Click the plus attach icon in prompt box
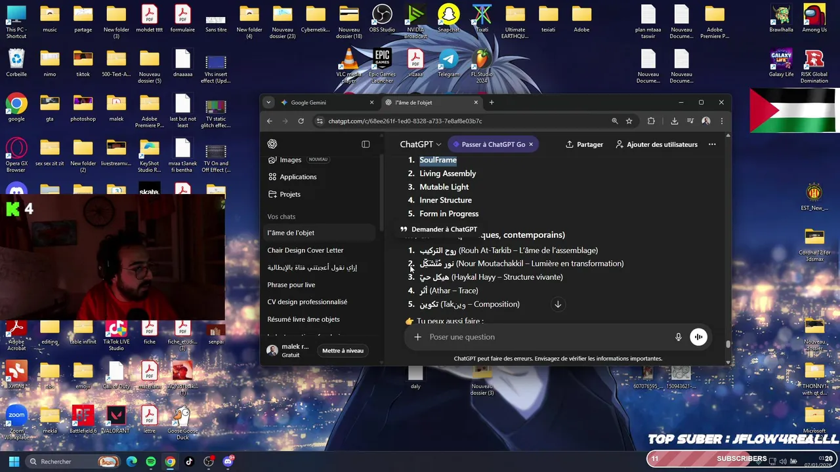 [x=417, y=337]
